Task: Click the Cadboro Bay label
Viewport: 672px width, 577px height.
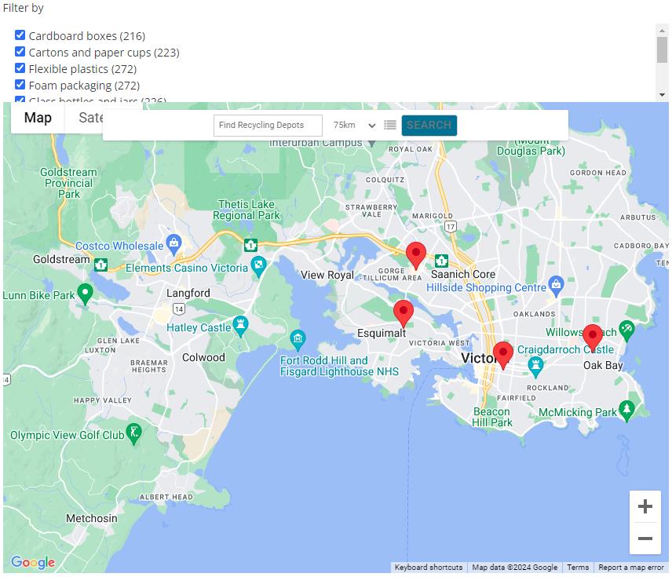Action: click(x=641, y=246)
